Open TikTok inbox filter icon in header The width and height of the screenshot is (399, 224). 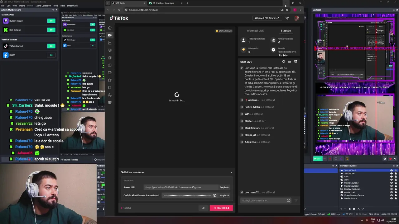click(x=287, y=18)
